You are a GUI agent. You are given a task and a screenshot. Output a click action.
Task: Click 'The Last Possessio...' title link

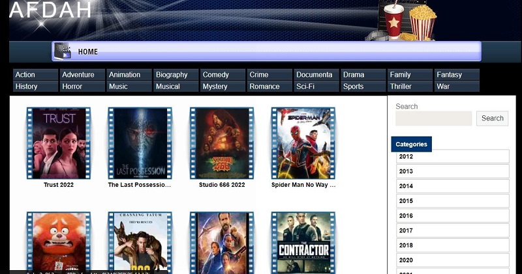click(140, 185)
